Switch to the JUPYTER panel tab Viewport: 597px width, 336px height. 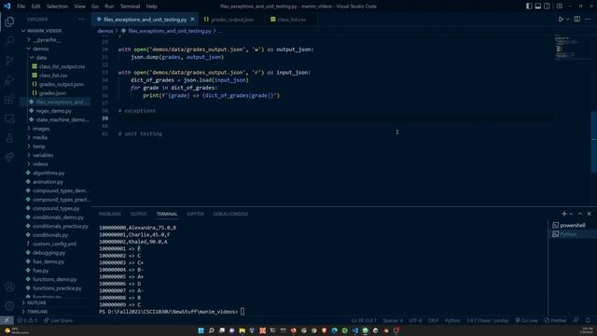click(195, 214)
